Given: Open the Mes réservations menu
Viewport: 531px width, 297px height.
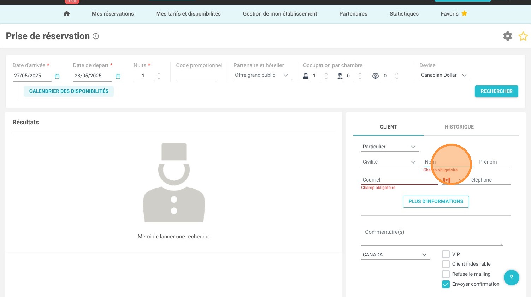Looking at the screenshot, I should pyautogui.click(x=113, y=14).
